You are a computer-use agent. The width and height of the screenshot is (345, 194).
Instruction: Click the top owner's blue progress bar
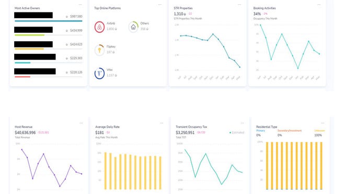[49, 21]
